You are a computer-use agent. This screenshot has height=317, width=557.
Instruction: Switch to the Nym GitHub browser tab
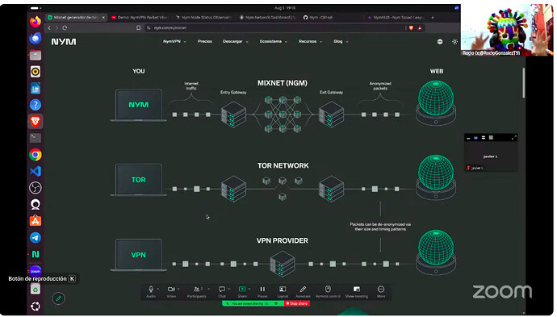pos(318,17)
